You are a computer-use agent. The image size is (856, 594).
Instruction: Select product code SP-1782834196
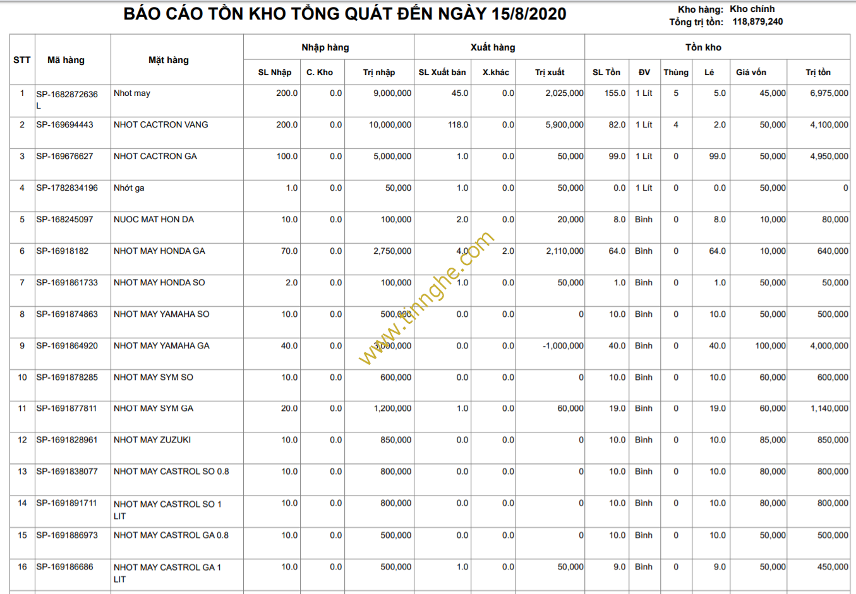[67, 188]
